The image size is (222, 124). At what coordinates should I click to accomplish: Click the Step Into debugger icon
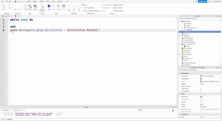coord(69,6)
